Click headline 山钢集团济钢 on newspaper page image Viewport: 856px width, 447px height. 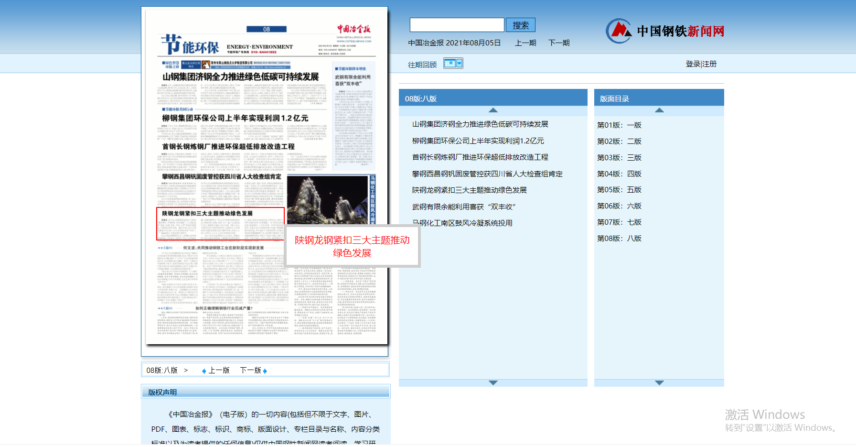pos(240,77)
